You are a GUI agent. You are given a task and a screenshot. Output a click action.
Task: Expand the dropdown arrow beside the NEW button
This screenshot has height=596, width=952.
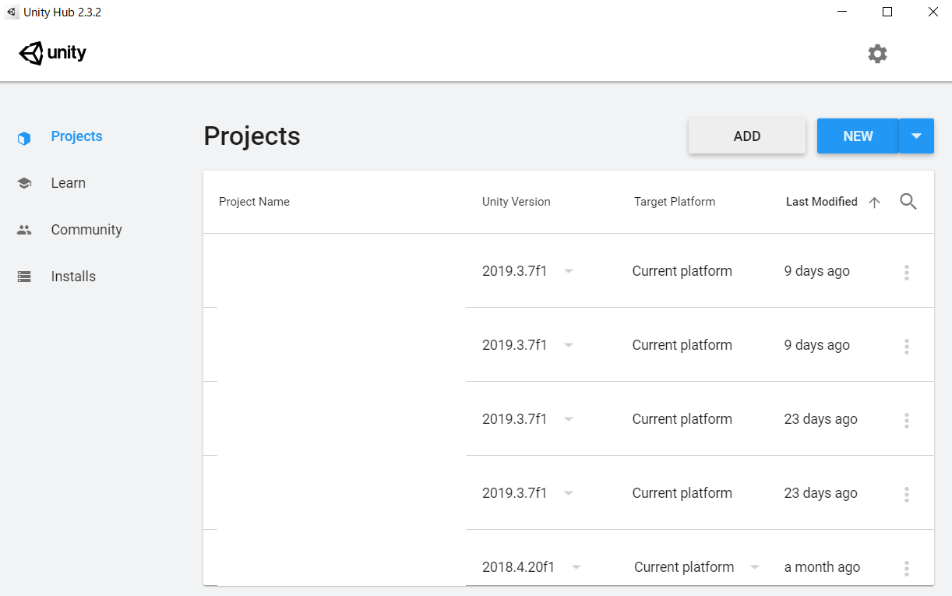tap(916, 136)
